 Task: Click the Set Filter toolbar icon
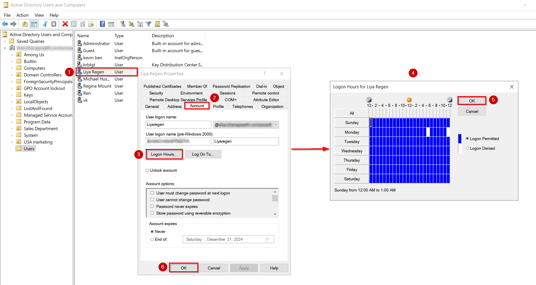(148, 24)
